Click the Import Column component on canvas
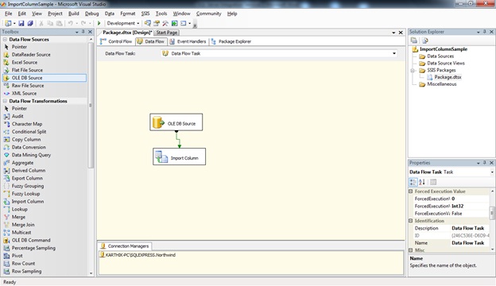 tap(180, 157)
